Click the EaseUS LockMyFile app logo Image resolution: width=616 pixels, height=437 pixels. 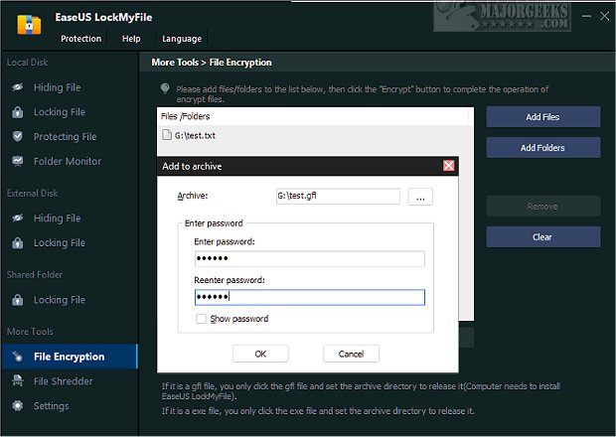pos(29,25)
